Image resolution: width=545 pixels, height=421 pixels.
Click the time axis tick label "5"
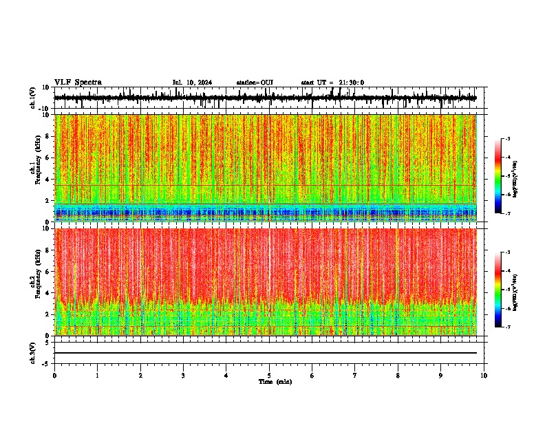tap(269, 376)
